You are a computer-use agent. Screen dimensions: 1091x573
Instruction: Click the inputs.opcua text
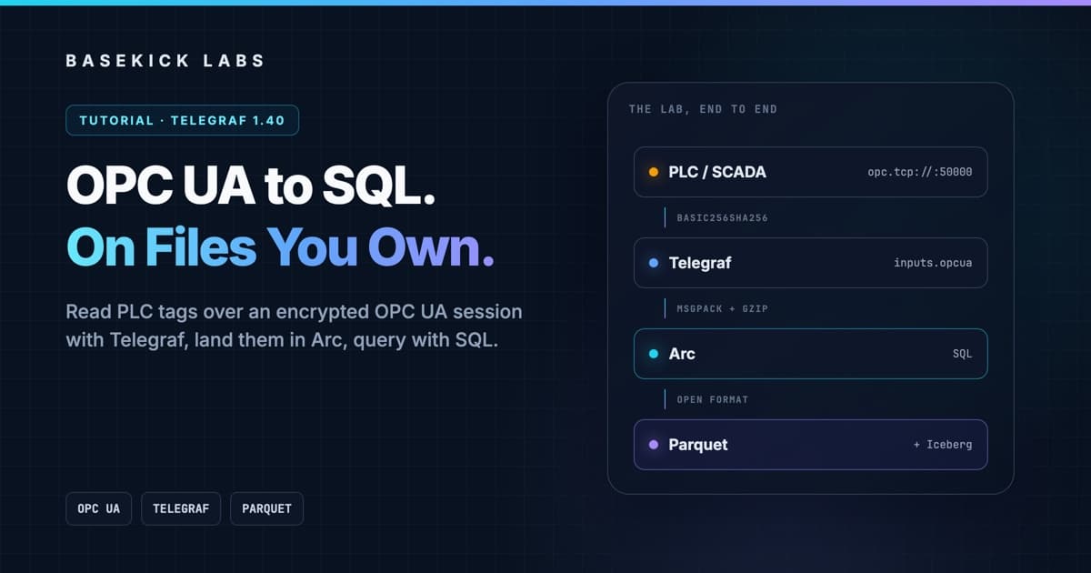click(x=933, y=263)
